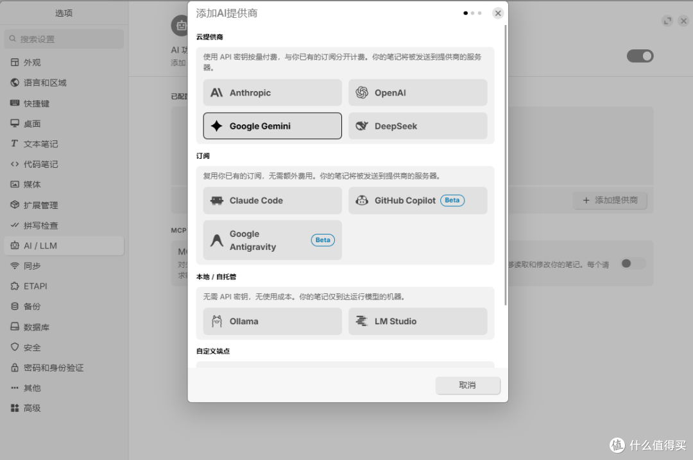The image size is (693, 460).
Task: Select AI / LLM settings section
Action: [64, 245]
